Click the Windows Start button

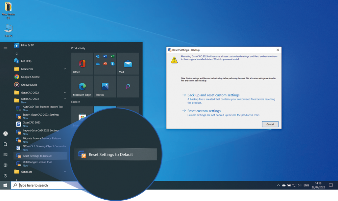[5, 185]
